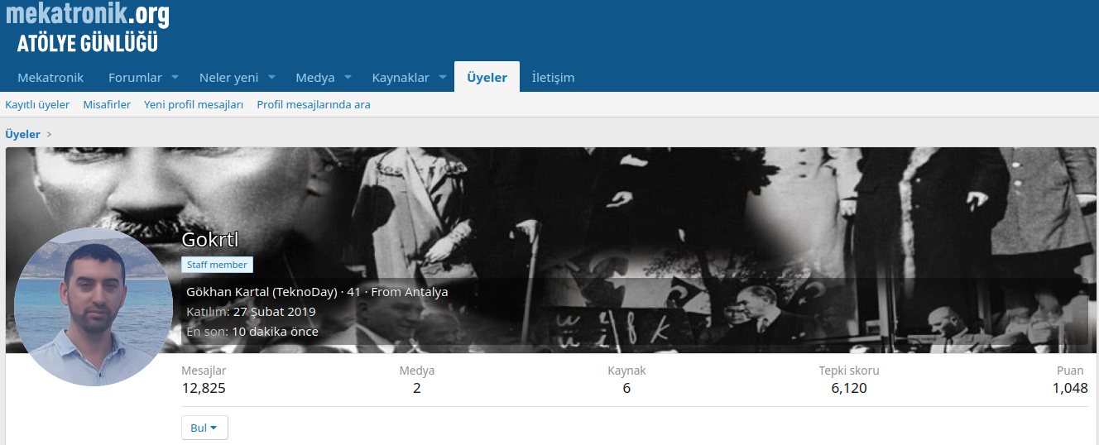Screen dimensions: 1099x445
Task: Open Kayıtlı üyeler sub-navigation link
Action: click(x=37, y=105)
